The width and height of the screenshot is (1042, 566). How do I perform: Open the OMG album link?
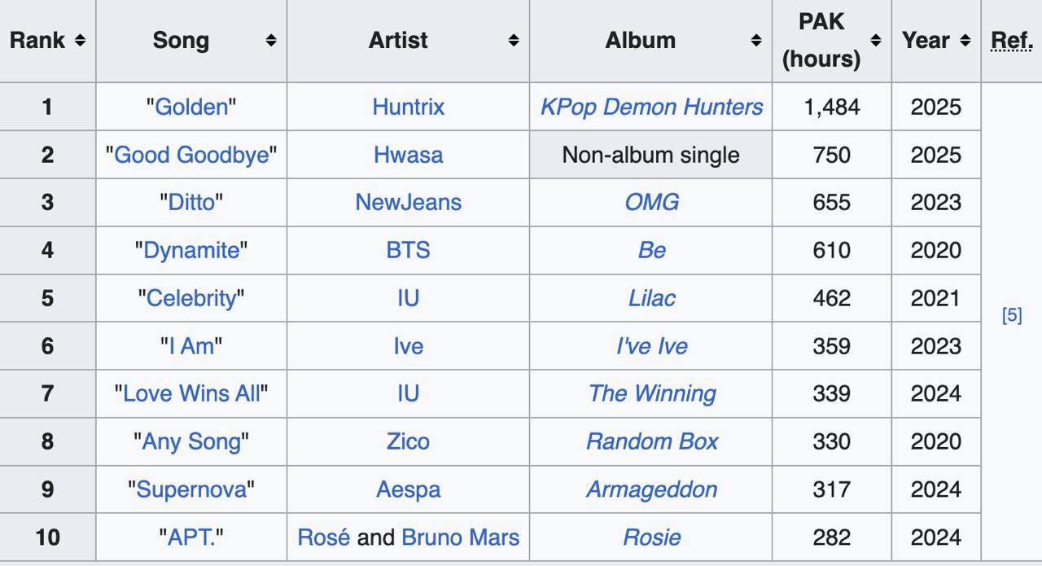(x=650, y=202)
